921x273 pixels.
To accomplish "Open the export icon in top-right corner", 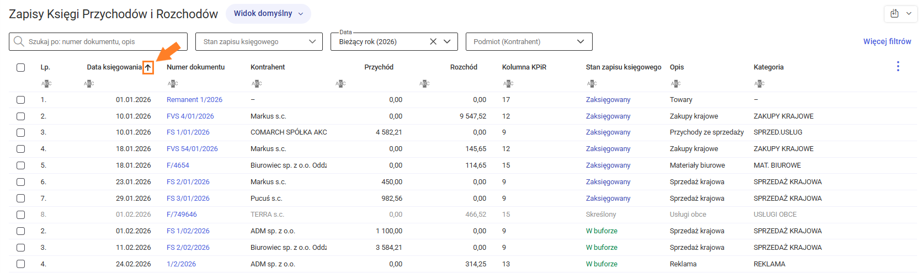I will [x=895, y=13].
